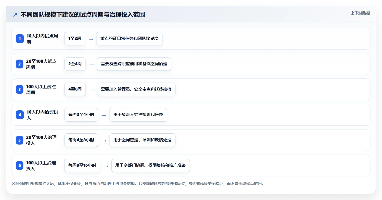Select the 100人以上治理投入 label
The width and height of the screenshot is (382, 200).
point(41,165)
